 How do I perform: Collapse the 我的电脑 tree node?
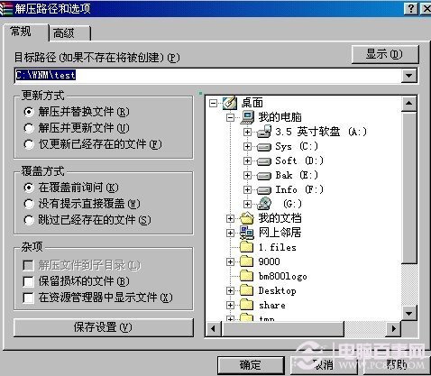(x=230, y=117)
